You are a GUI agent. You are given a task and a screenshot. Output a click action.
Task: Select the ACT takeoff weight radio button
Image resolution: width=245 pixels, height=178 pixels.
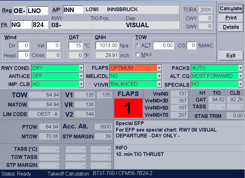[x=138, y=46]
